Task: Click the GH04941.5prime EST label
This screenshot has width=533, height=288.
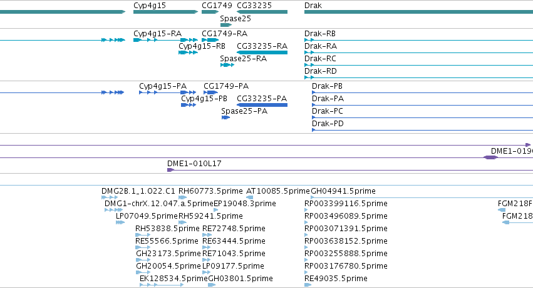Action: pyautogui.click(x=343, y=191)
